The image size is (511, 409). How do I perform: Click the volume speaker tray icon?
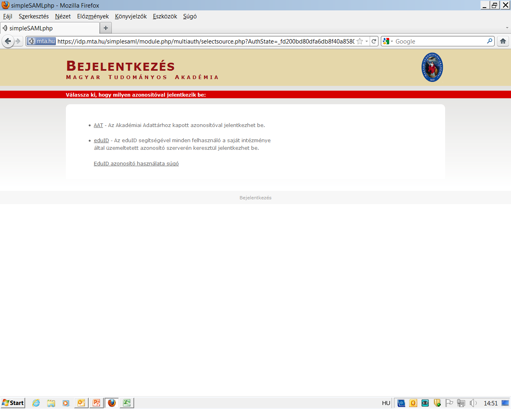tap(473, 403)
